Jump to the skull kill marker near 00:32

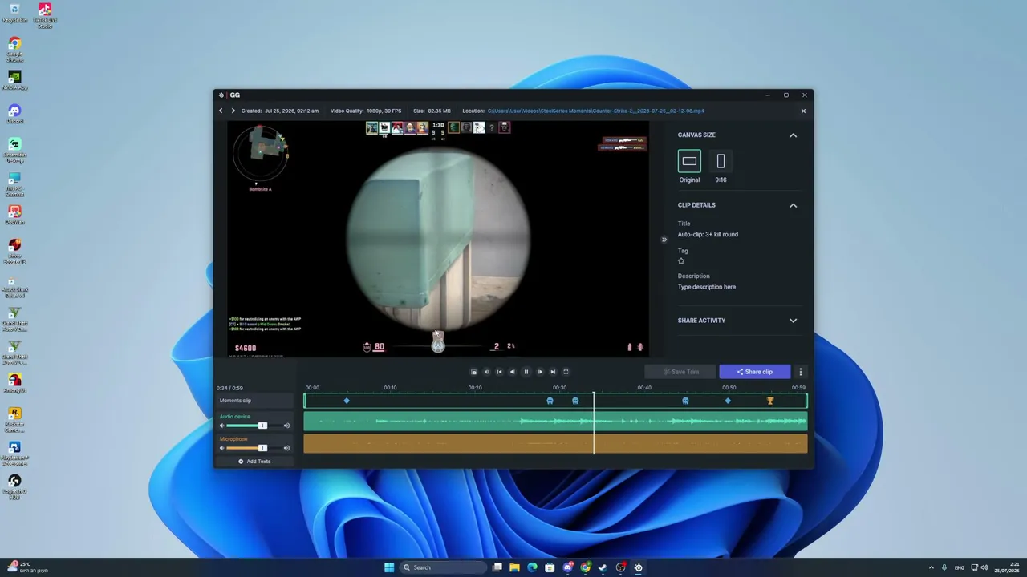click(575, 401)
